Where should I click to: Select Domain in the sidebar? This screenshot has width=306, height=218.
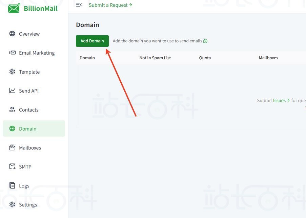coord(34,128)
